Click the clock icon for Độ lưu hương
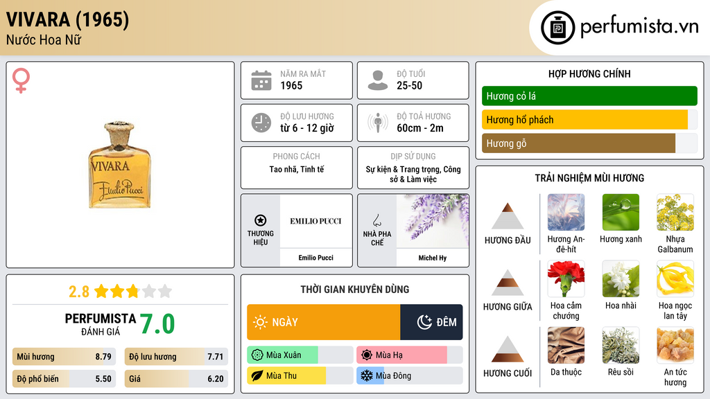 click(x=261, y=123)
